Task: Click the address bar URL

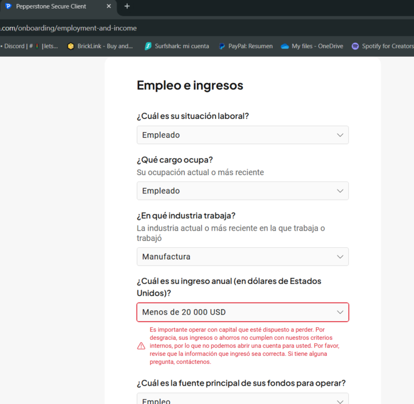Action: tap(68, 28)
